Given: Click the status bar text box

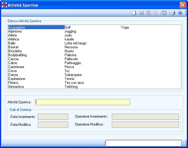Looking at the screenshot, I should 143,143.
